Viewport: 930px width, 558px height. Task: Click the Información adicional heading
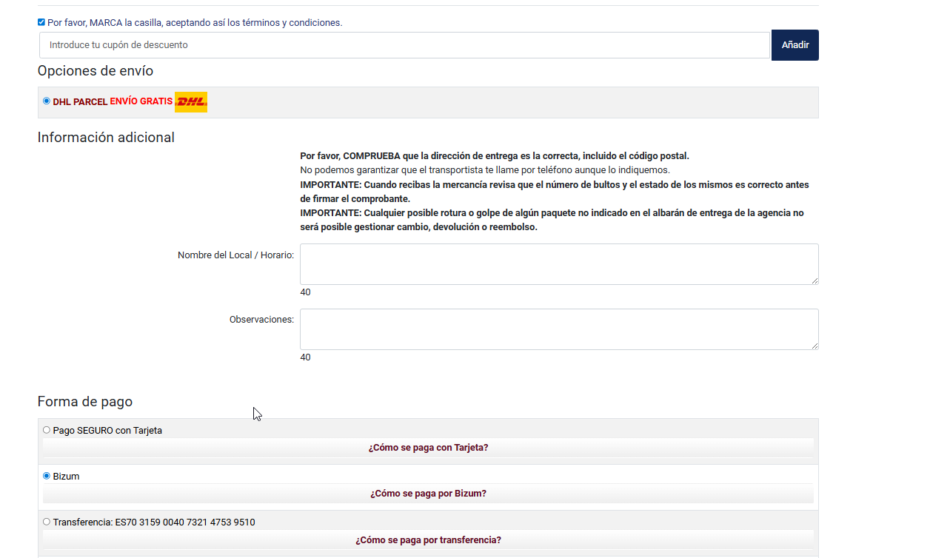click(x=106, y=138)
